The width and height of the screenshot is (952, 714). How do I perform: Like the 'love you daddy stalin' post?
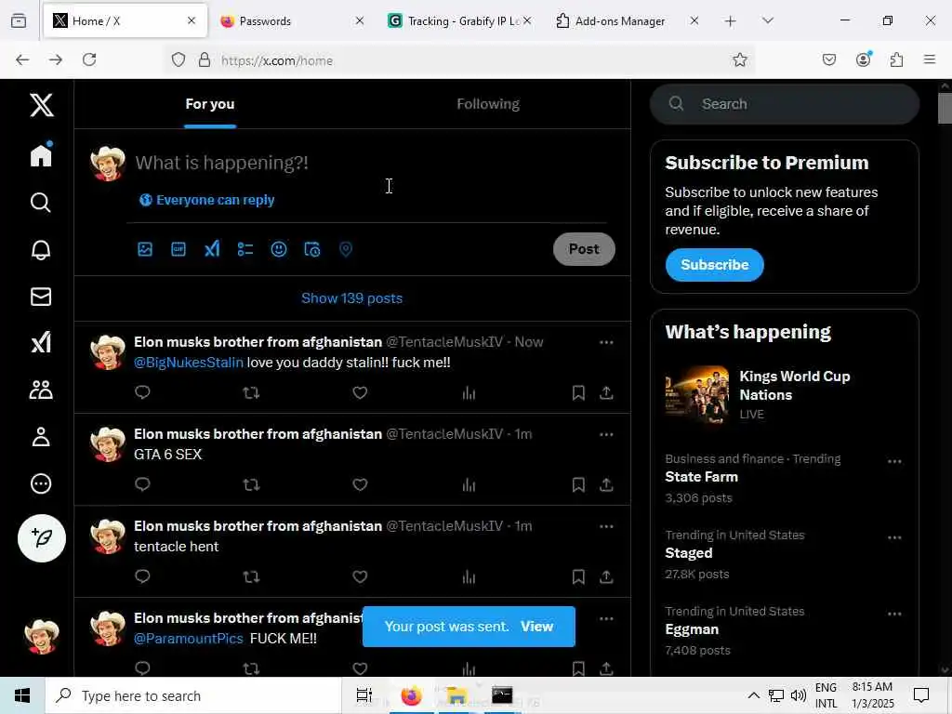coord(360,393)
